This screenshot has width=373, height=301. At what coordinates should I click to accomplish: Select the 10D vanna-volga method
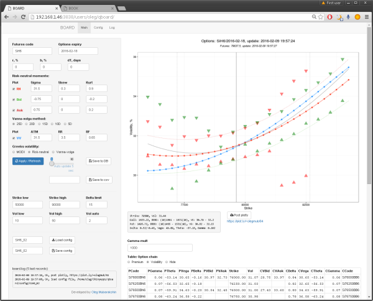[52, 124]
